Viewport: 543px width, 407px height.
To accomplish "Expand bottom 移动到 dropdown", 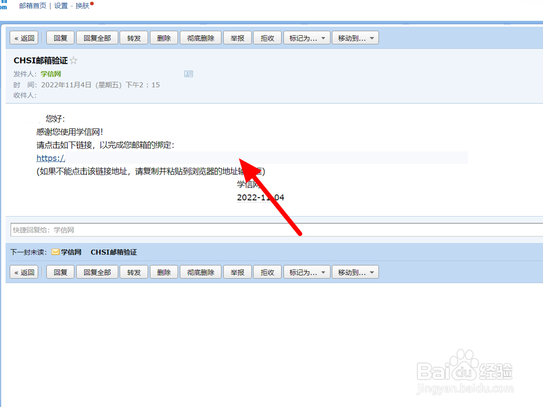I will [355, 272].
